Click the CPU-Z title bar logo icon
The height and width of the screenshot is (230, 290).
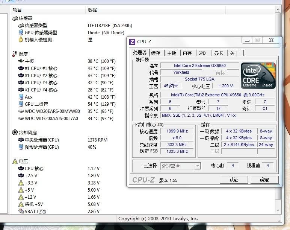point(132,42)
